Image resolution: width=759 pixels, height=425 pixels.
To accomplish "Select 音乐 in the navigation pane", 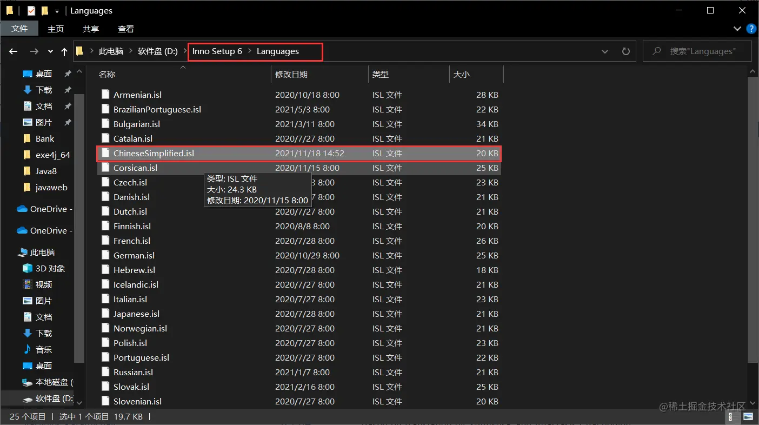I will click(44, 350).
